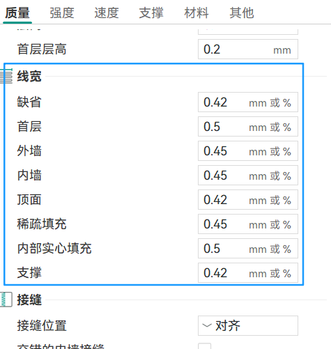Click the 顶面 line width field
Image resolution: width=331 pixels, height=349 pixels.
coord(248,200)
